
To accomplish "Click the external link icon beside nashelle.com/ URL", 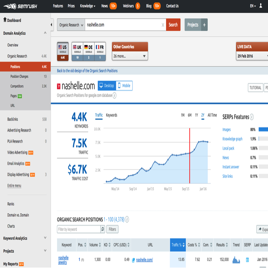I will point(133,260).
